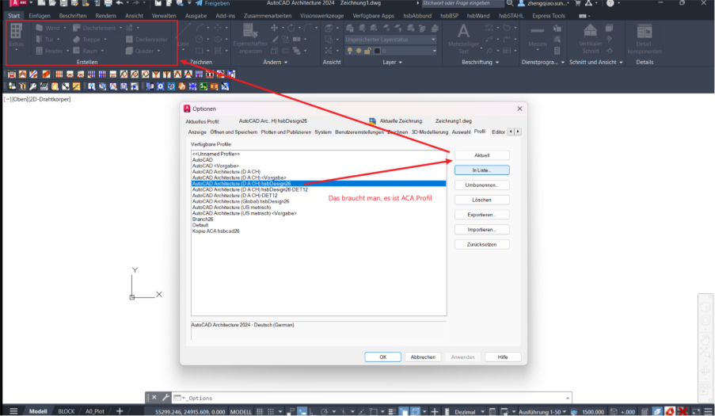Click the search magnifier icon in title bar
Screen dimensions: 715x416
pyautogui.click(x=510, y=3)
